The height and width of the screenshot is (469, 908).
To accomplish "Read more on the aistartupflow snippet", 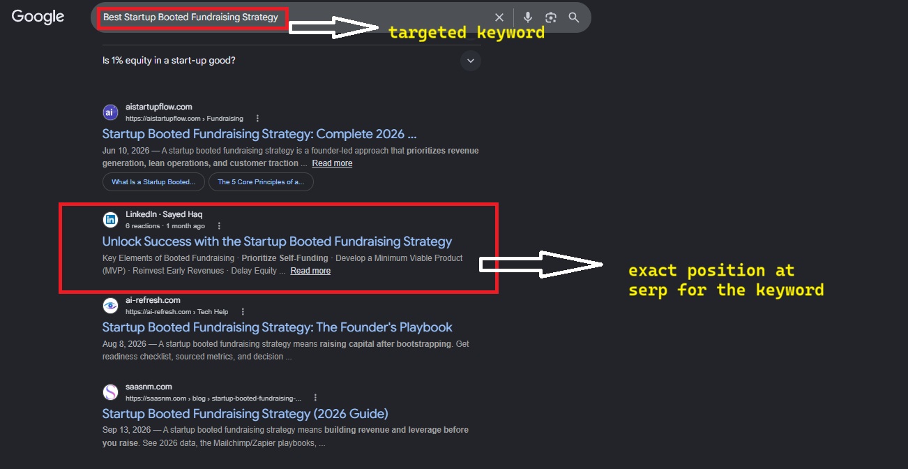I will (x=332, y=163).
